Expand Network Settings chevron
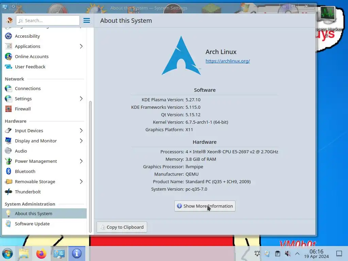348x261 pixels. click(81, 99)
